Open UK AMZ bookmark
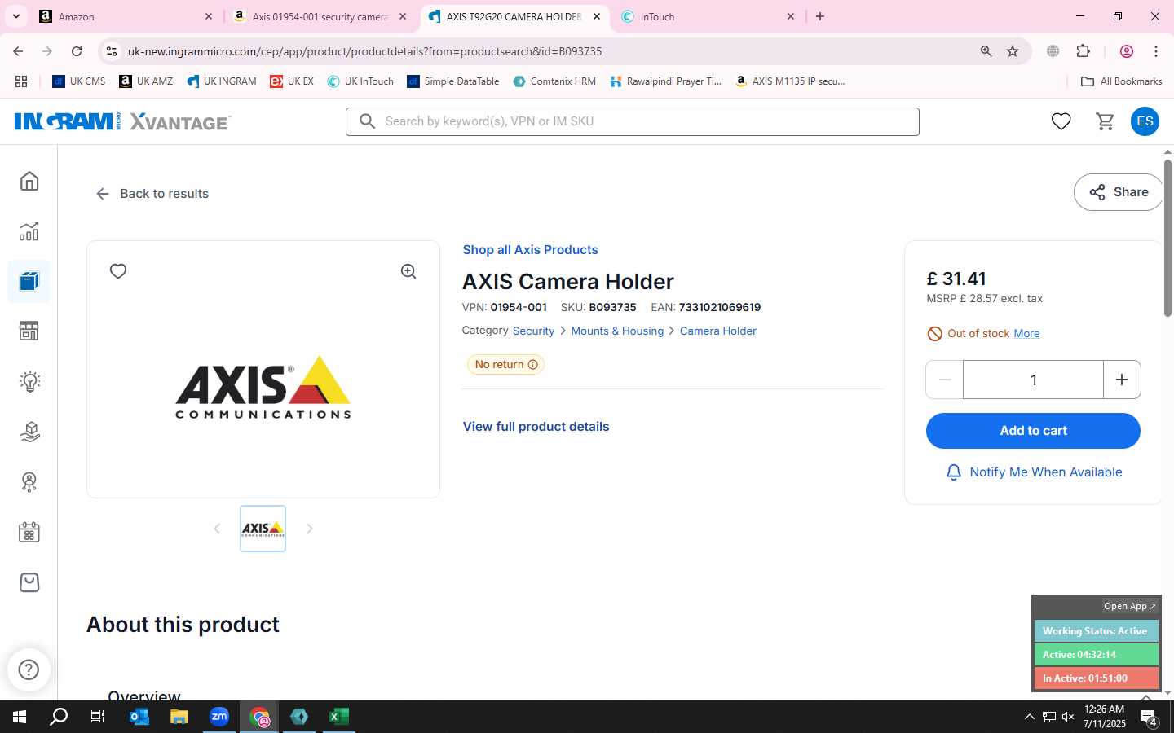Image resolution: width=1174 pixels, height=733 pixels. coord(146,81)
